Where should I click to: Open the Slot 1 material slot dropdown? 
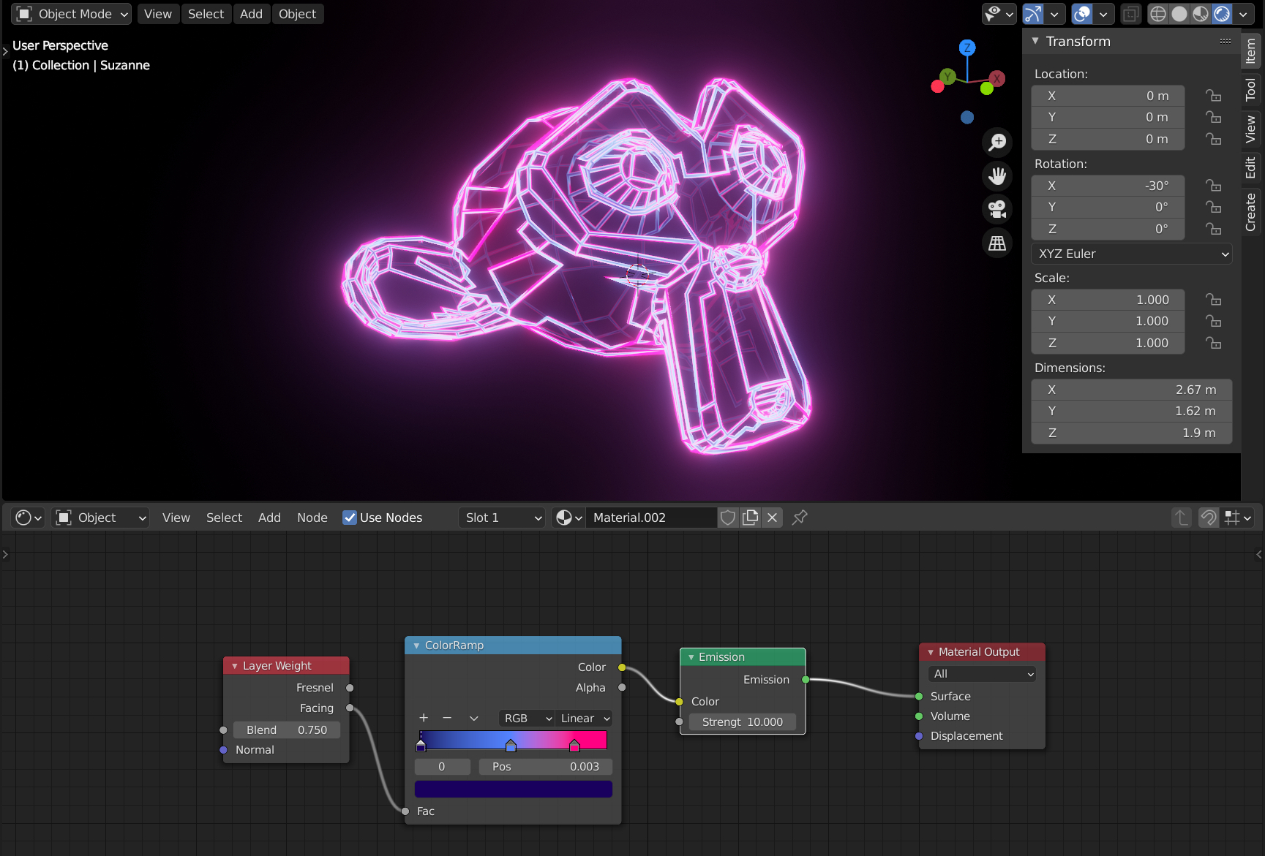point(502,518)
